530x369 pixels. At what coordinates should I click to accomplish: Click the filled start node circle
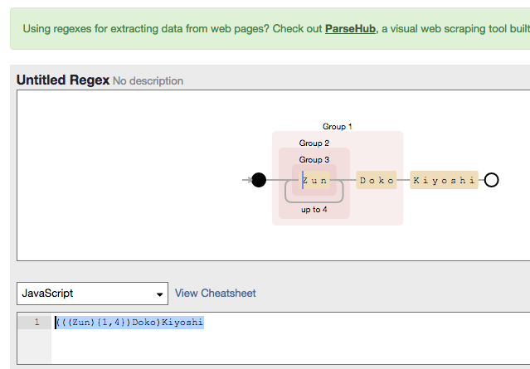pos(259,180)
